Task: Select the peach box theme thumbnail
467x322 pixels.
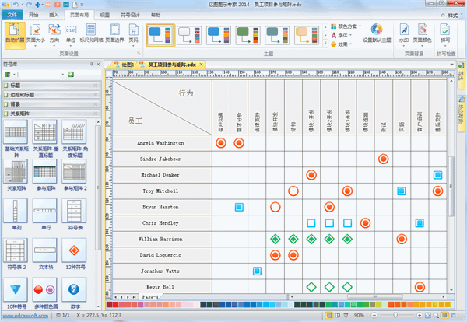Action: coord(307,36)
